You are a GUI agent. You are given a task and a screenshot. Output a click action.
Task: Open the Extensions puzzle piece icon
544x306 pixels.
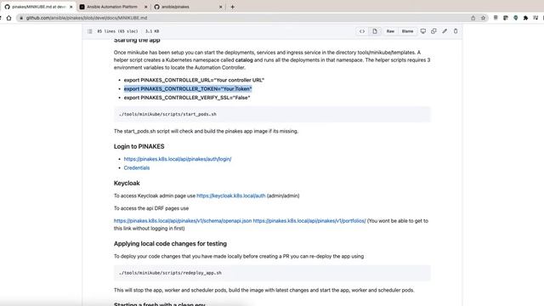click(525, 18)
